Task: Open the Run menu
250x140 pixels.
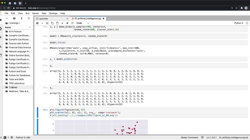Action: tap(27, 13)
